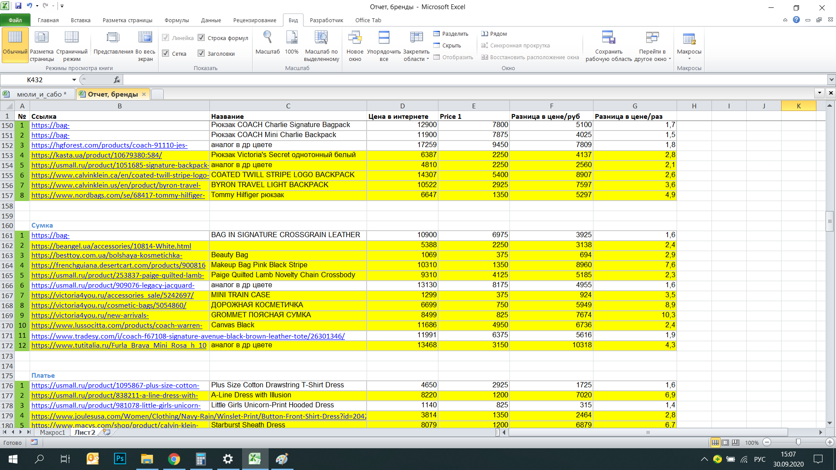Click zoom out minus button
This screenshot has width=836, height=470.
767,443
